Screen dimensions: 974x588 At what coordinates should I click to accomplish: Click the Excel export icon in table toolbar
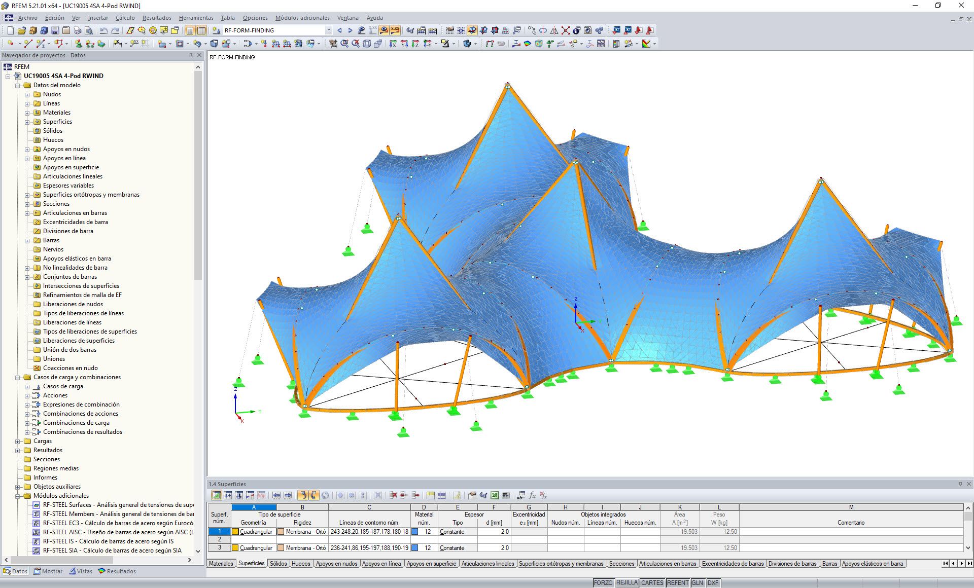494,495
